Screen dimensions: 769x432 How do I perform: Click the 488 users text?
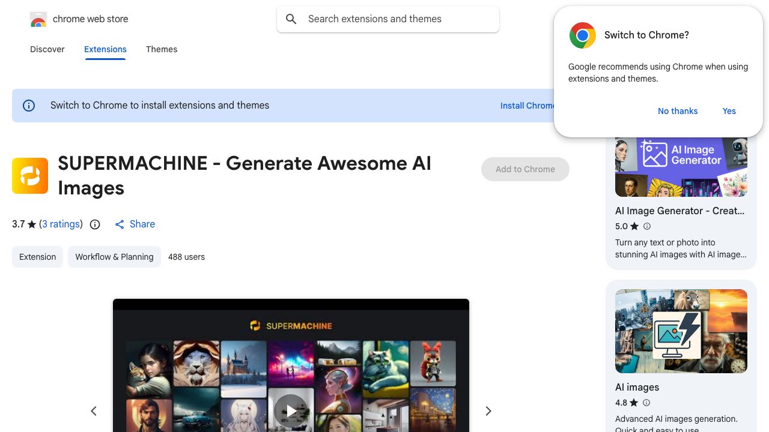click(186, 257)
